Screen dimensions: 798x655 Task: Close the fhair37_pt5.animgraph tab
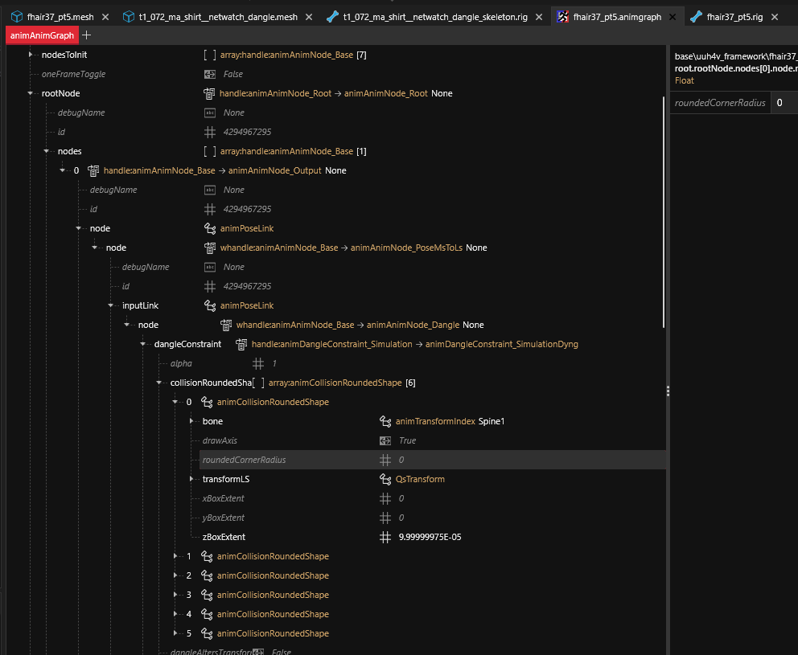(670, 17)
